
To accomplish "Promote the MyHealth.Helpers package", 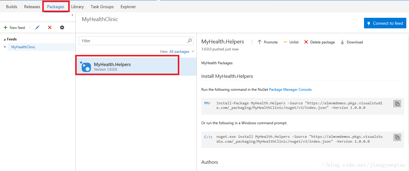I will pyautogui.click(x=267, y=42).
